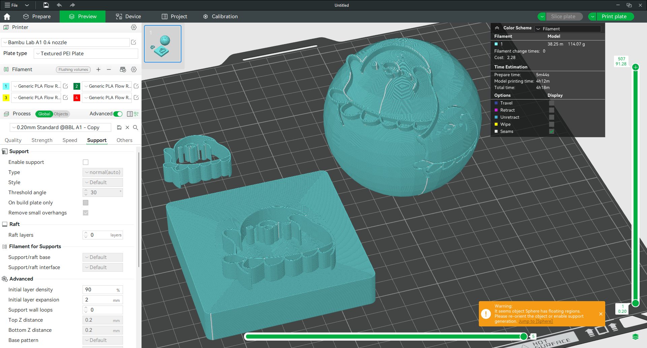Click the Slice plate button

click(564, 17)
